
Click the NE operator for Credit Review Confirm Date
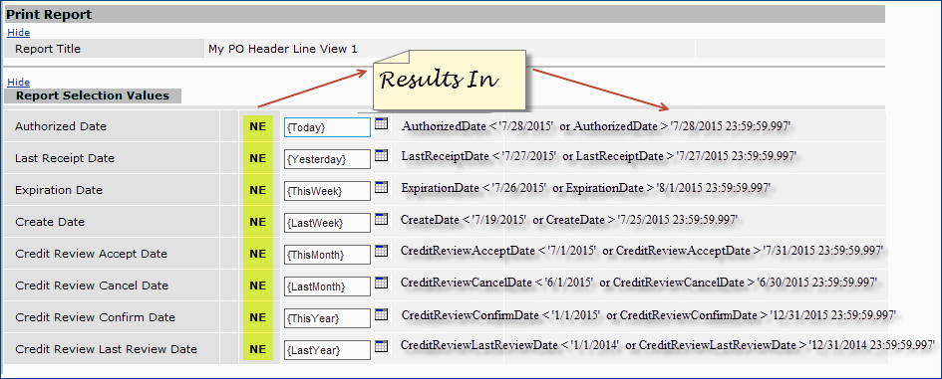coord(258,317)
